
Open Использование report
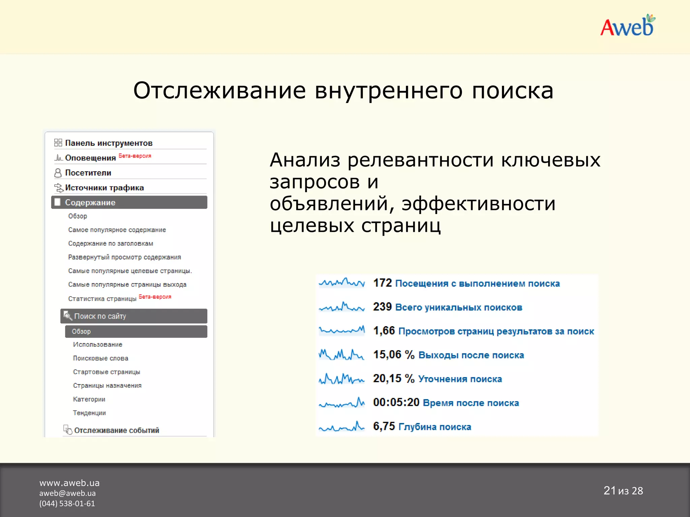click(x=98, y=345)
